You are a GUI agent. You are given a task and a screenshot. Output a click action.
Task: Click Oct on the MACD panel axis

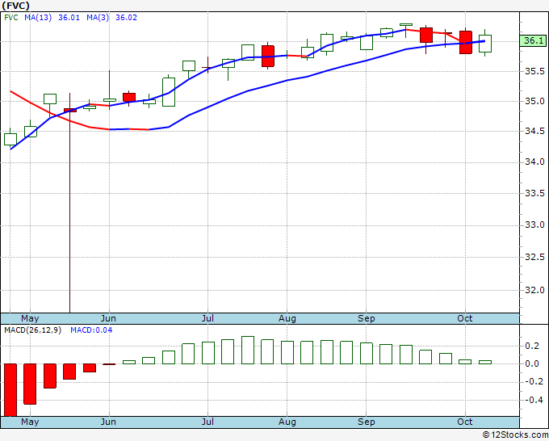pos(465,422)
